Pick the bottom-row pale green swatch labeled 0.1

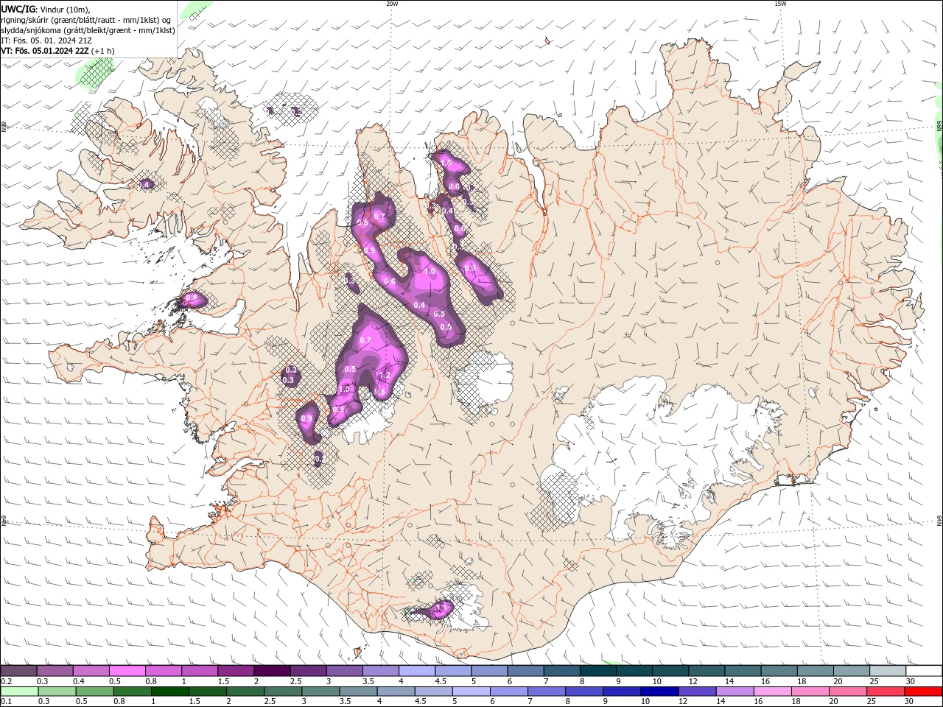tap(18, 692)
